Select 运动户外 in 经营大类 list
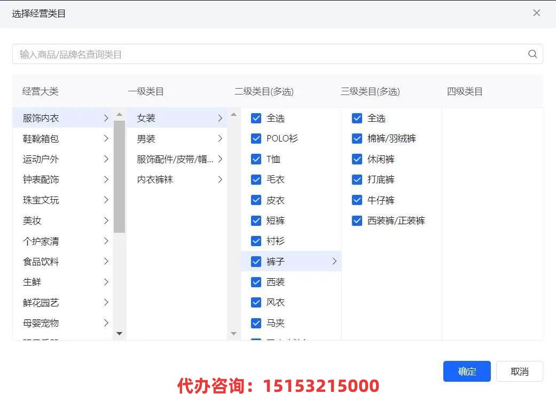Image resolution: width=556 pixels, height=394 pixels. 41,159
